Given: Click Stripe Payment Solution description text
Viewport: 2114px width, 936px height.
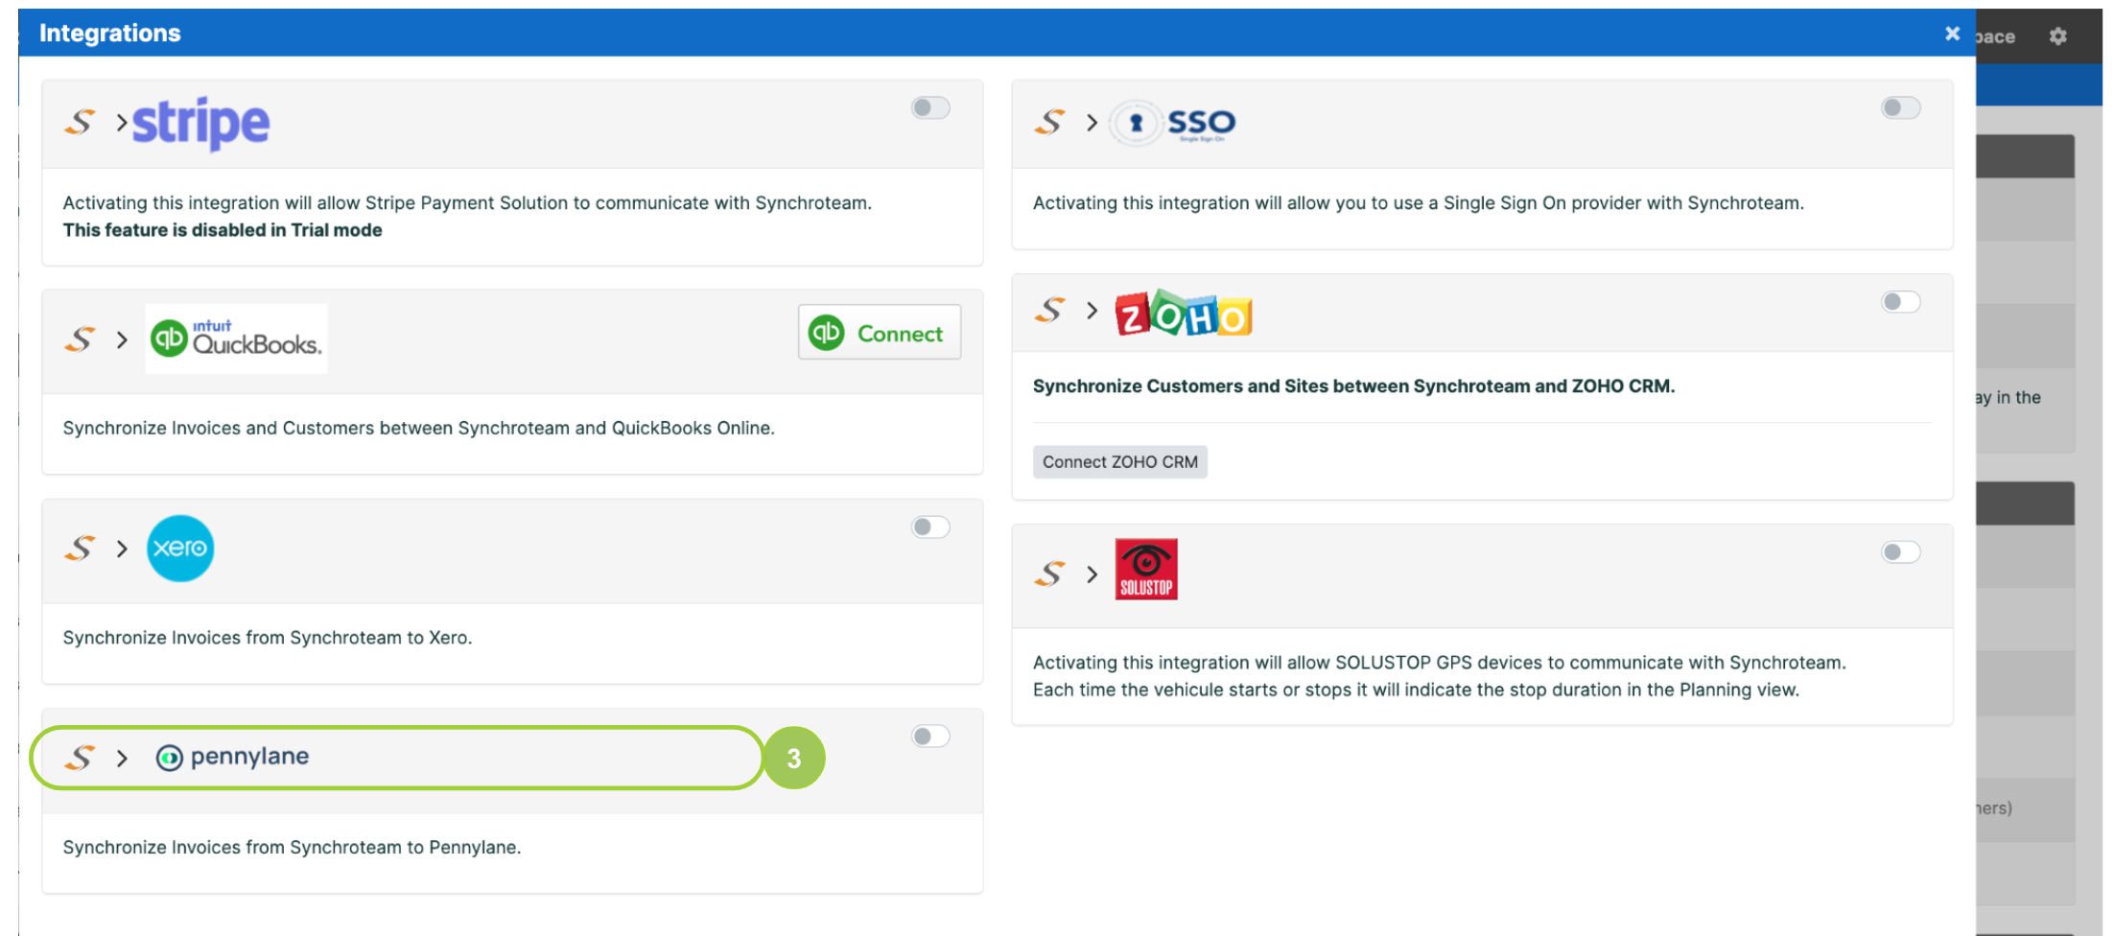Looking at the screenshot, I should (467, 203).
